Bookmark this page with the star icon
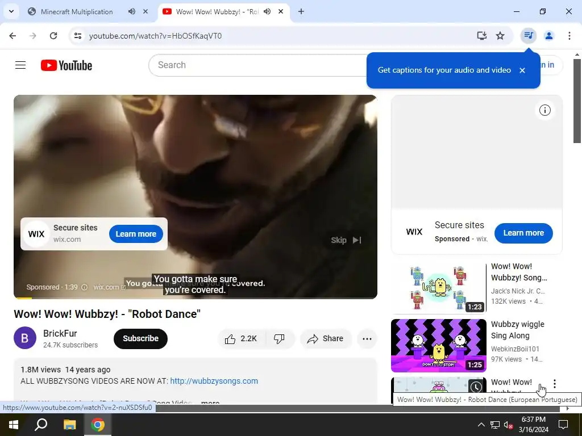 coord(500,36)
